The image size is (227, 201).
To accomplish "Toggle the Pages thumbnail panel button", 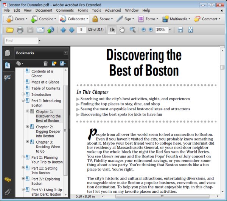I will (x=7, y=53).
